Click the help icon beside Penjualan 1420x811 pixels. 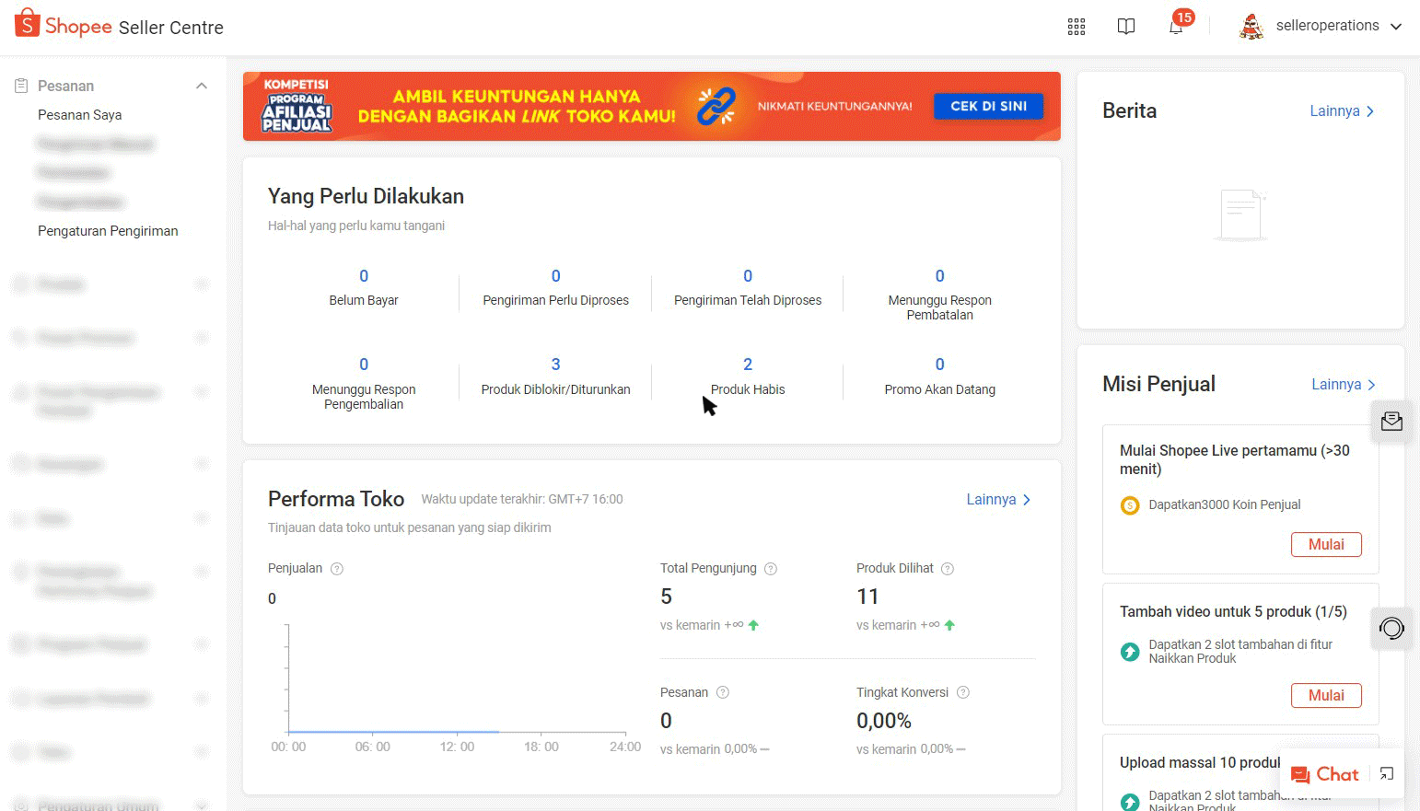point(337,569)
